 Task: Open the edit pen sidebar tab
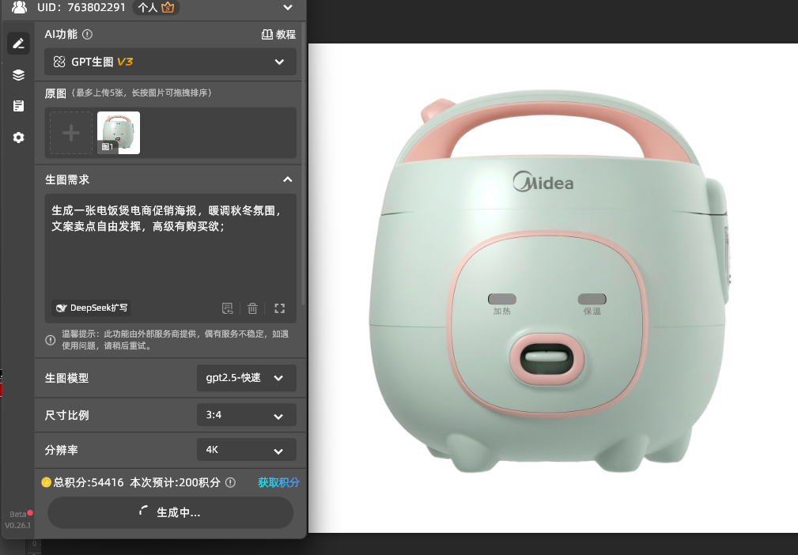[x=18, y=43]
